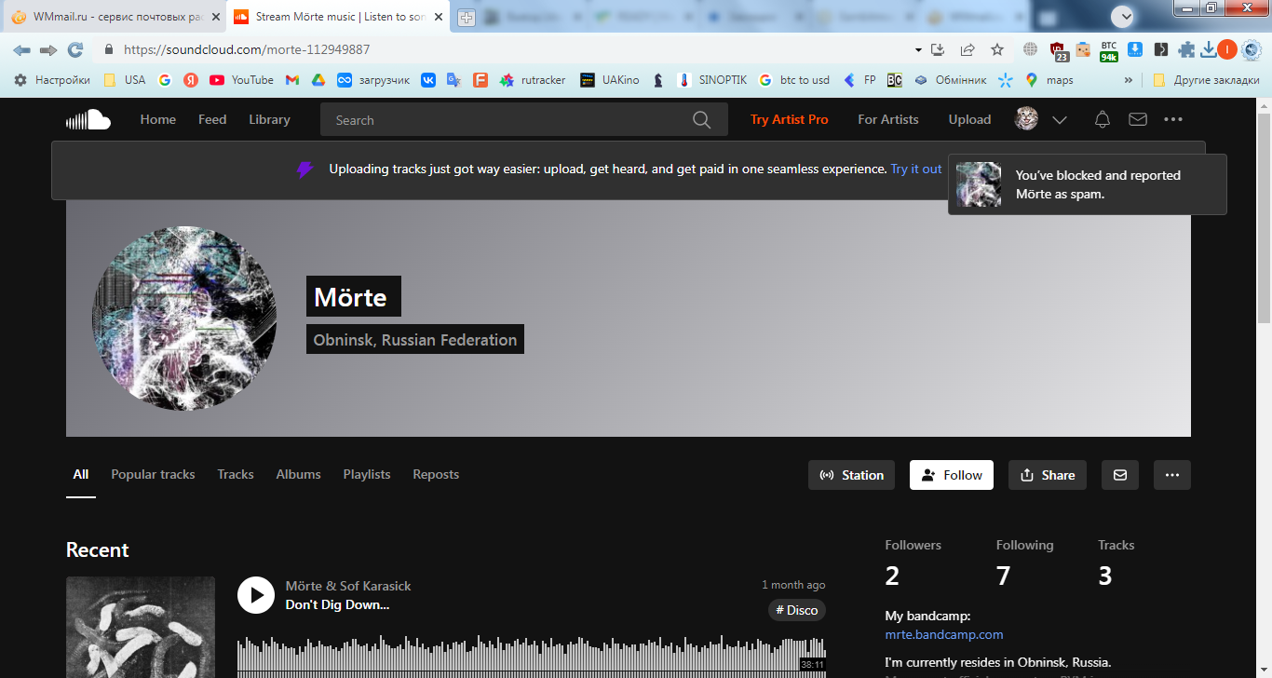Viewport: 1272px width, 678px height.
Task: Go to Home in the navigation bar
Action: pos(158,119)
